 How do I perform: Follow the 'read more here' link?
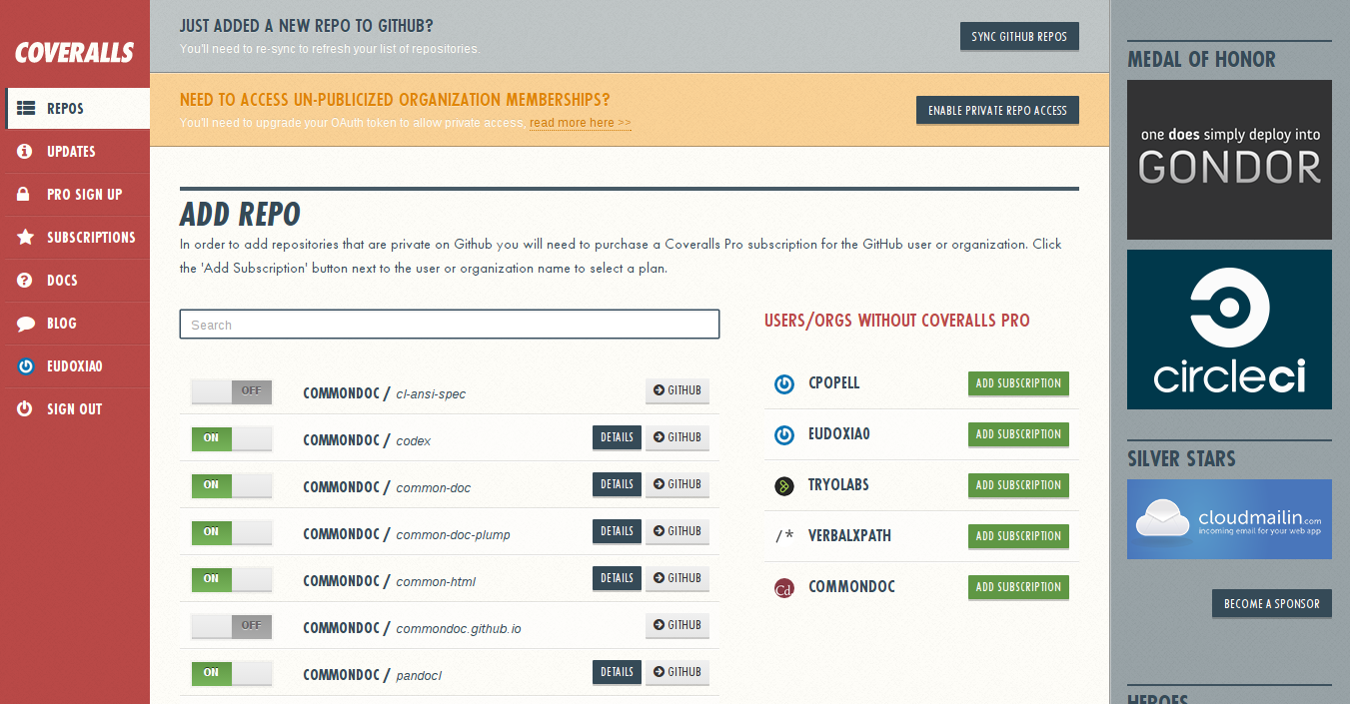tap(580, 123)
